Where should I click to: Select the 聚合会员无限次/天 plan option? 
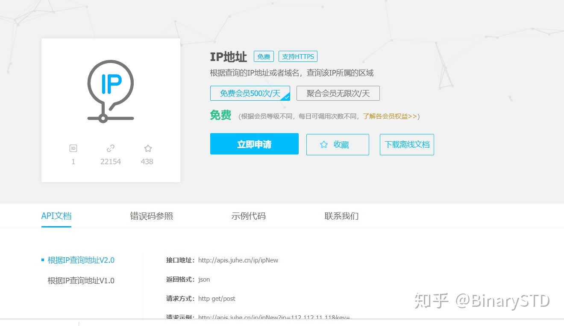338,93
